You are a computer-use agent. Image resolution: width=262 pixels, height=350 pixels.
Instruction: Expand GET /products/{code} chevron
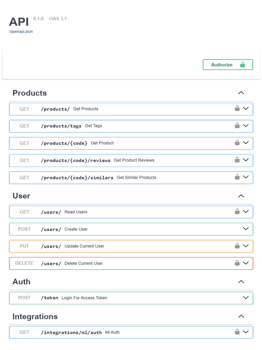(x=246, y=143)
